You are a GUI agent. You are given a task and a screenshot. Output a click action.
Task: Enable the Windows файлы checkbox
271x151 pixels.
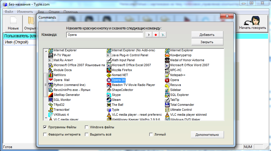click(x=87, y=127)
